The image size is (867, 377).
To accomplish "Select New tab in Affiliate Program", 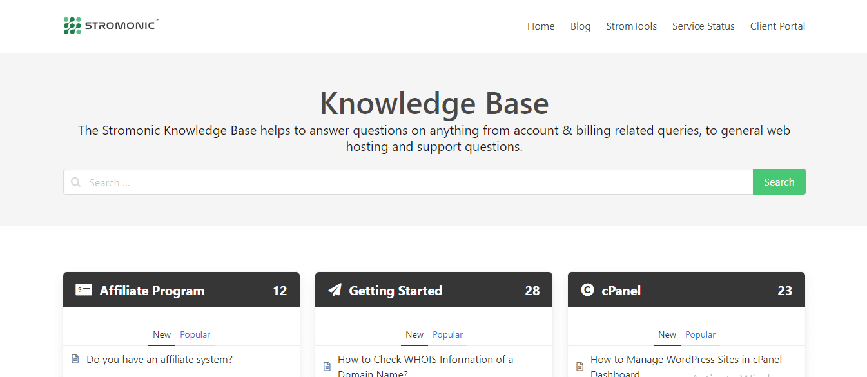I will (x=162, y=334).
